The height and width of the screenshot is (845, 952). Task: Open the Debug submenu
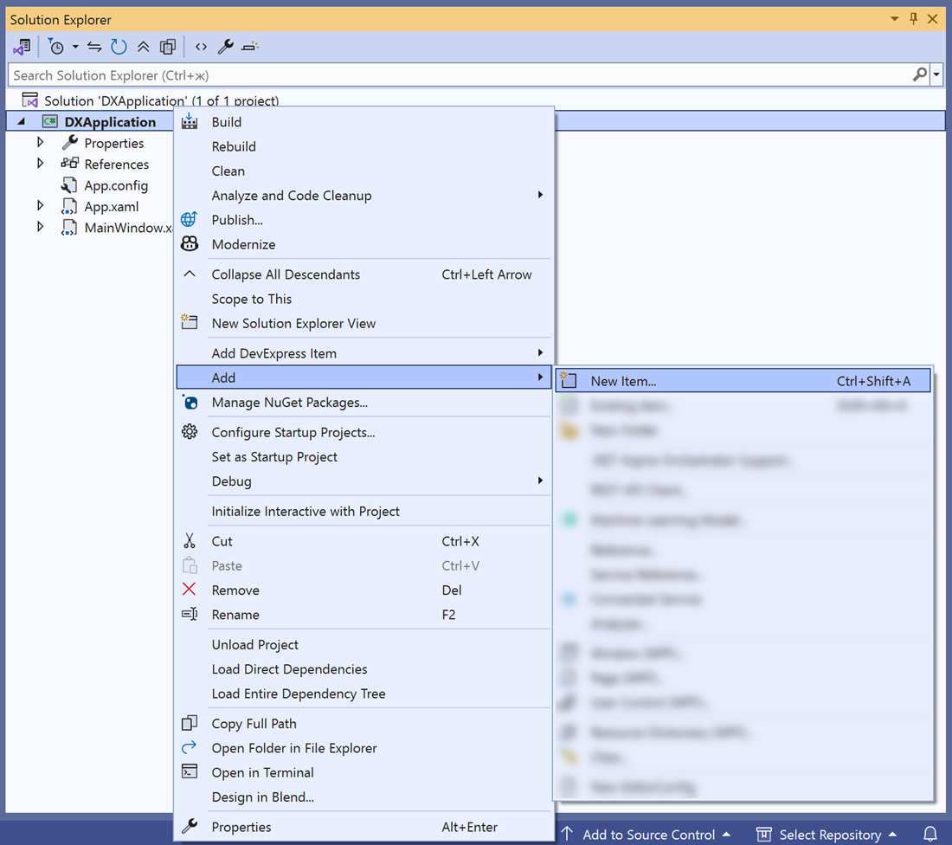coord(364,481)
